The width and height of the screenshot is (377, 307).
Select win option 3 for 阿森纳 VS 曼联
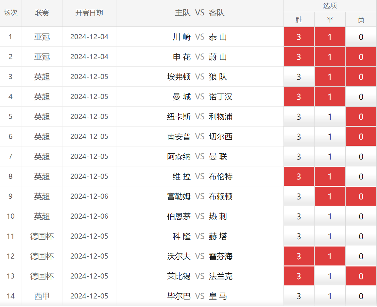pos(299,157)
